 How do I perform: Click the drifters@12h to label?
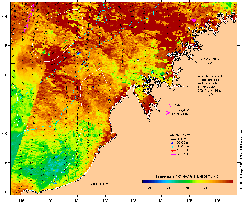point(183,110)
